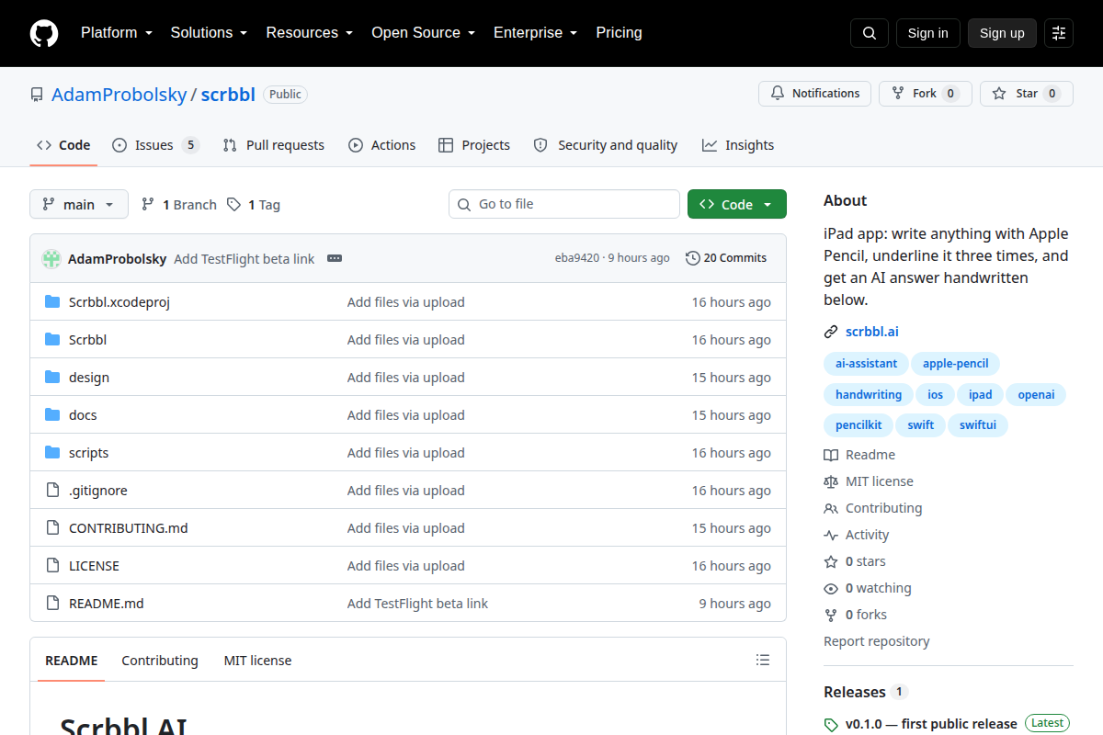Click the Sign up button
Viewport: 1103px width, 735px height.
pyautogui.click(x=1002, y=33)
